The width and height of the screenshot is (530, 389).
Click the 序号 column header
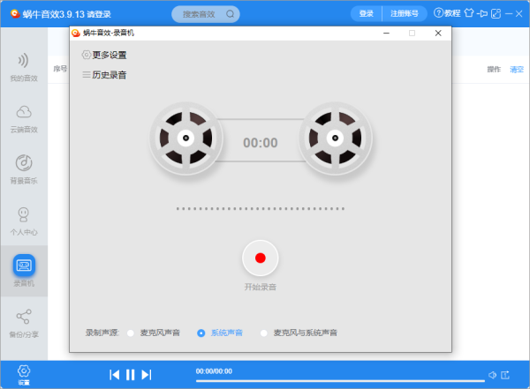pos(60,69)
